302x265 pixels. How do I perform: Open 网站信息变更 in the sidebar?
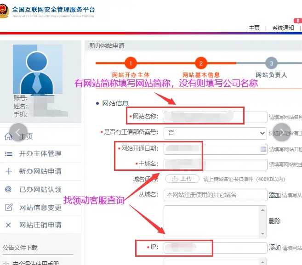pyautogui.click(x=40, y=208)
